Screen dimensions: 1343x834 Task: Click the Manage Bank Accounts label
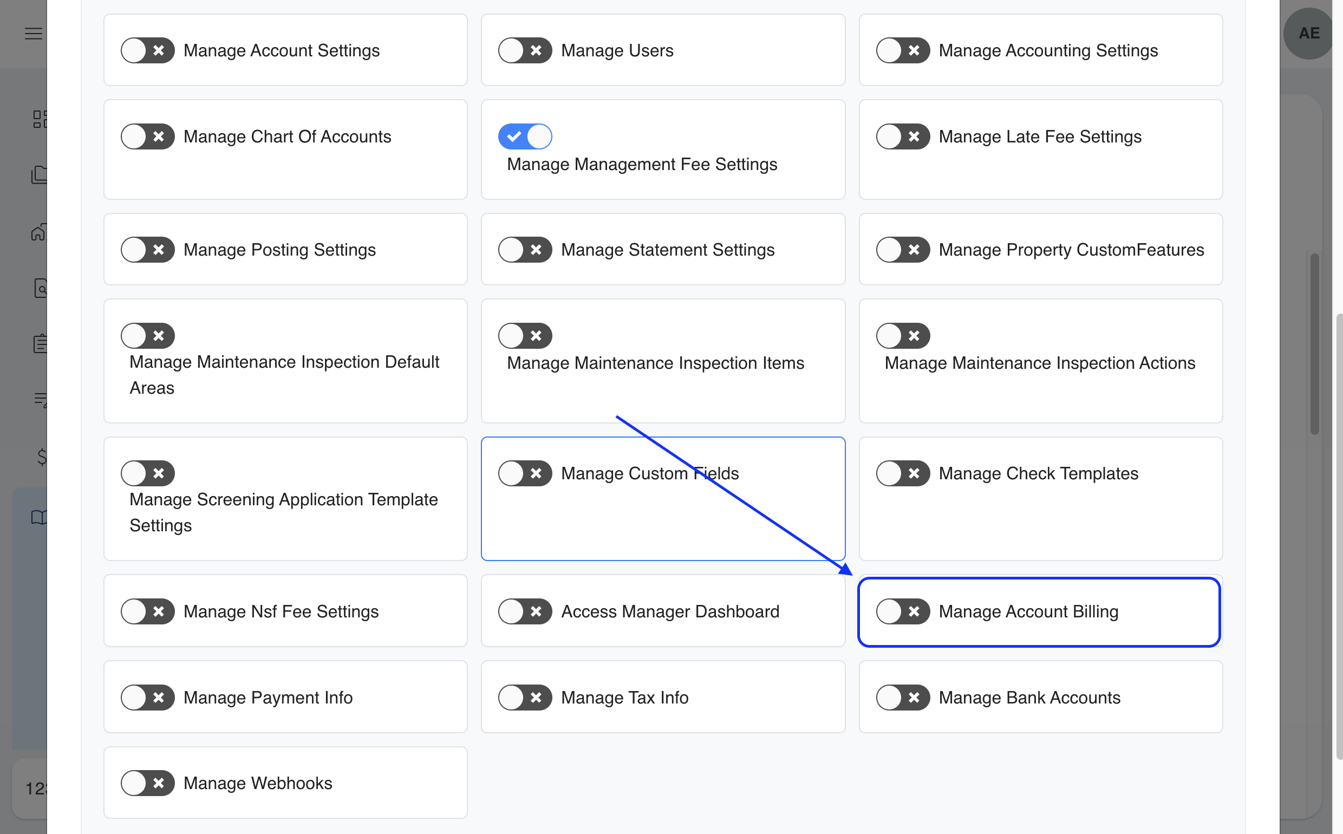pyautogui.click(x=1029, y=697)
